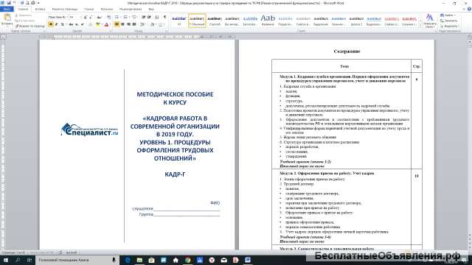This screenshot has height=265, width=472.
Task: Open the Customize Quick Access Toolbar arrow
Action: [x=38, y=3]
